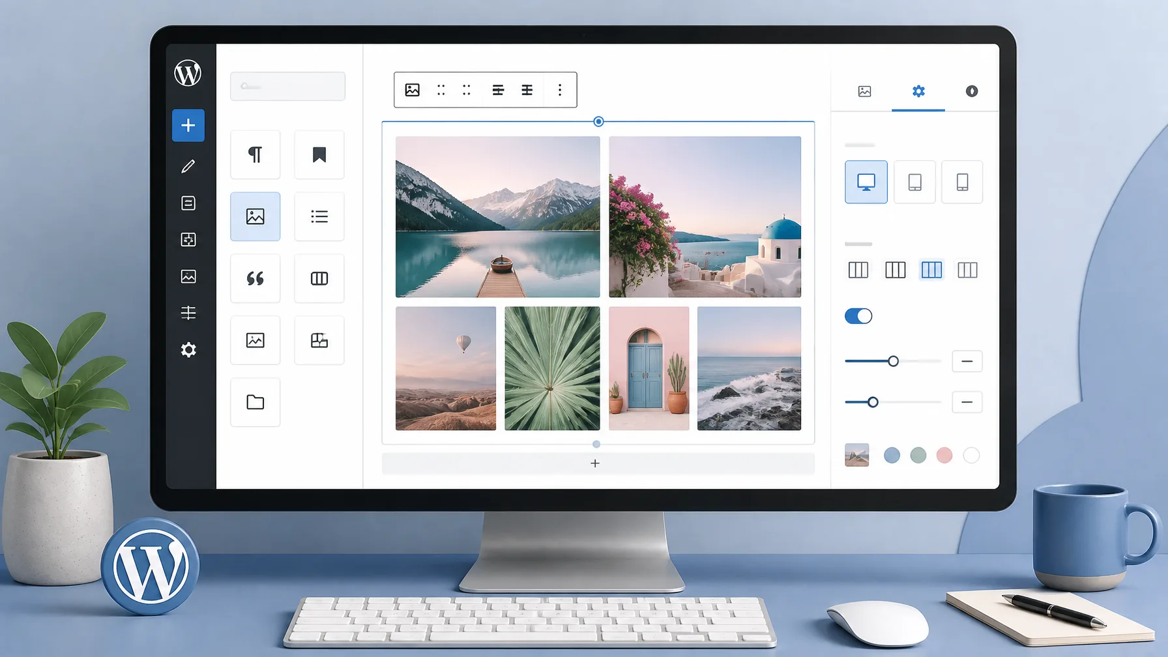Select the pencil edit tool in sidebar
Screen dimensions: 1168x657
188,166
